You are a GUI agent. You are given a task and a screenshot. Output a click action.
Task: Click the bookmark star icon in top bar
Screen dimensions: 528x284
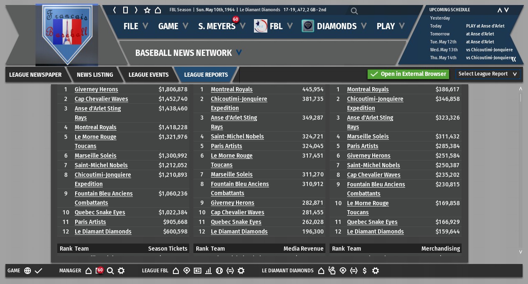click(147, 10)
